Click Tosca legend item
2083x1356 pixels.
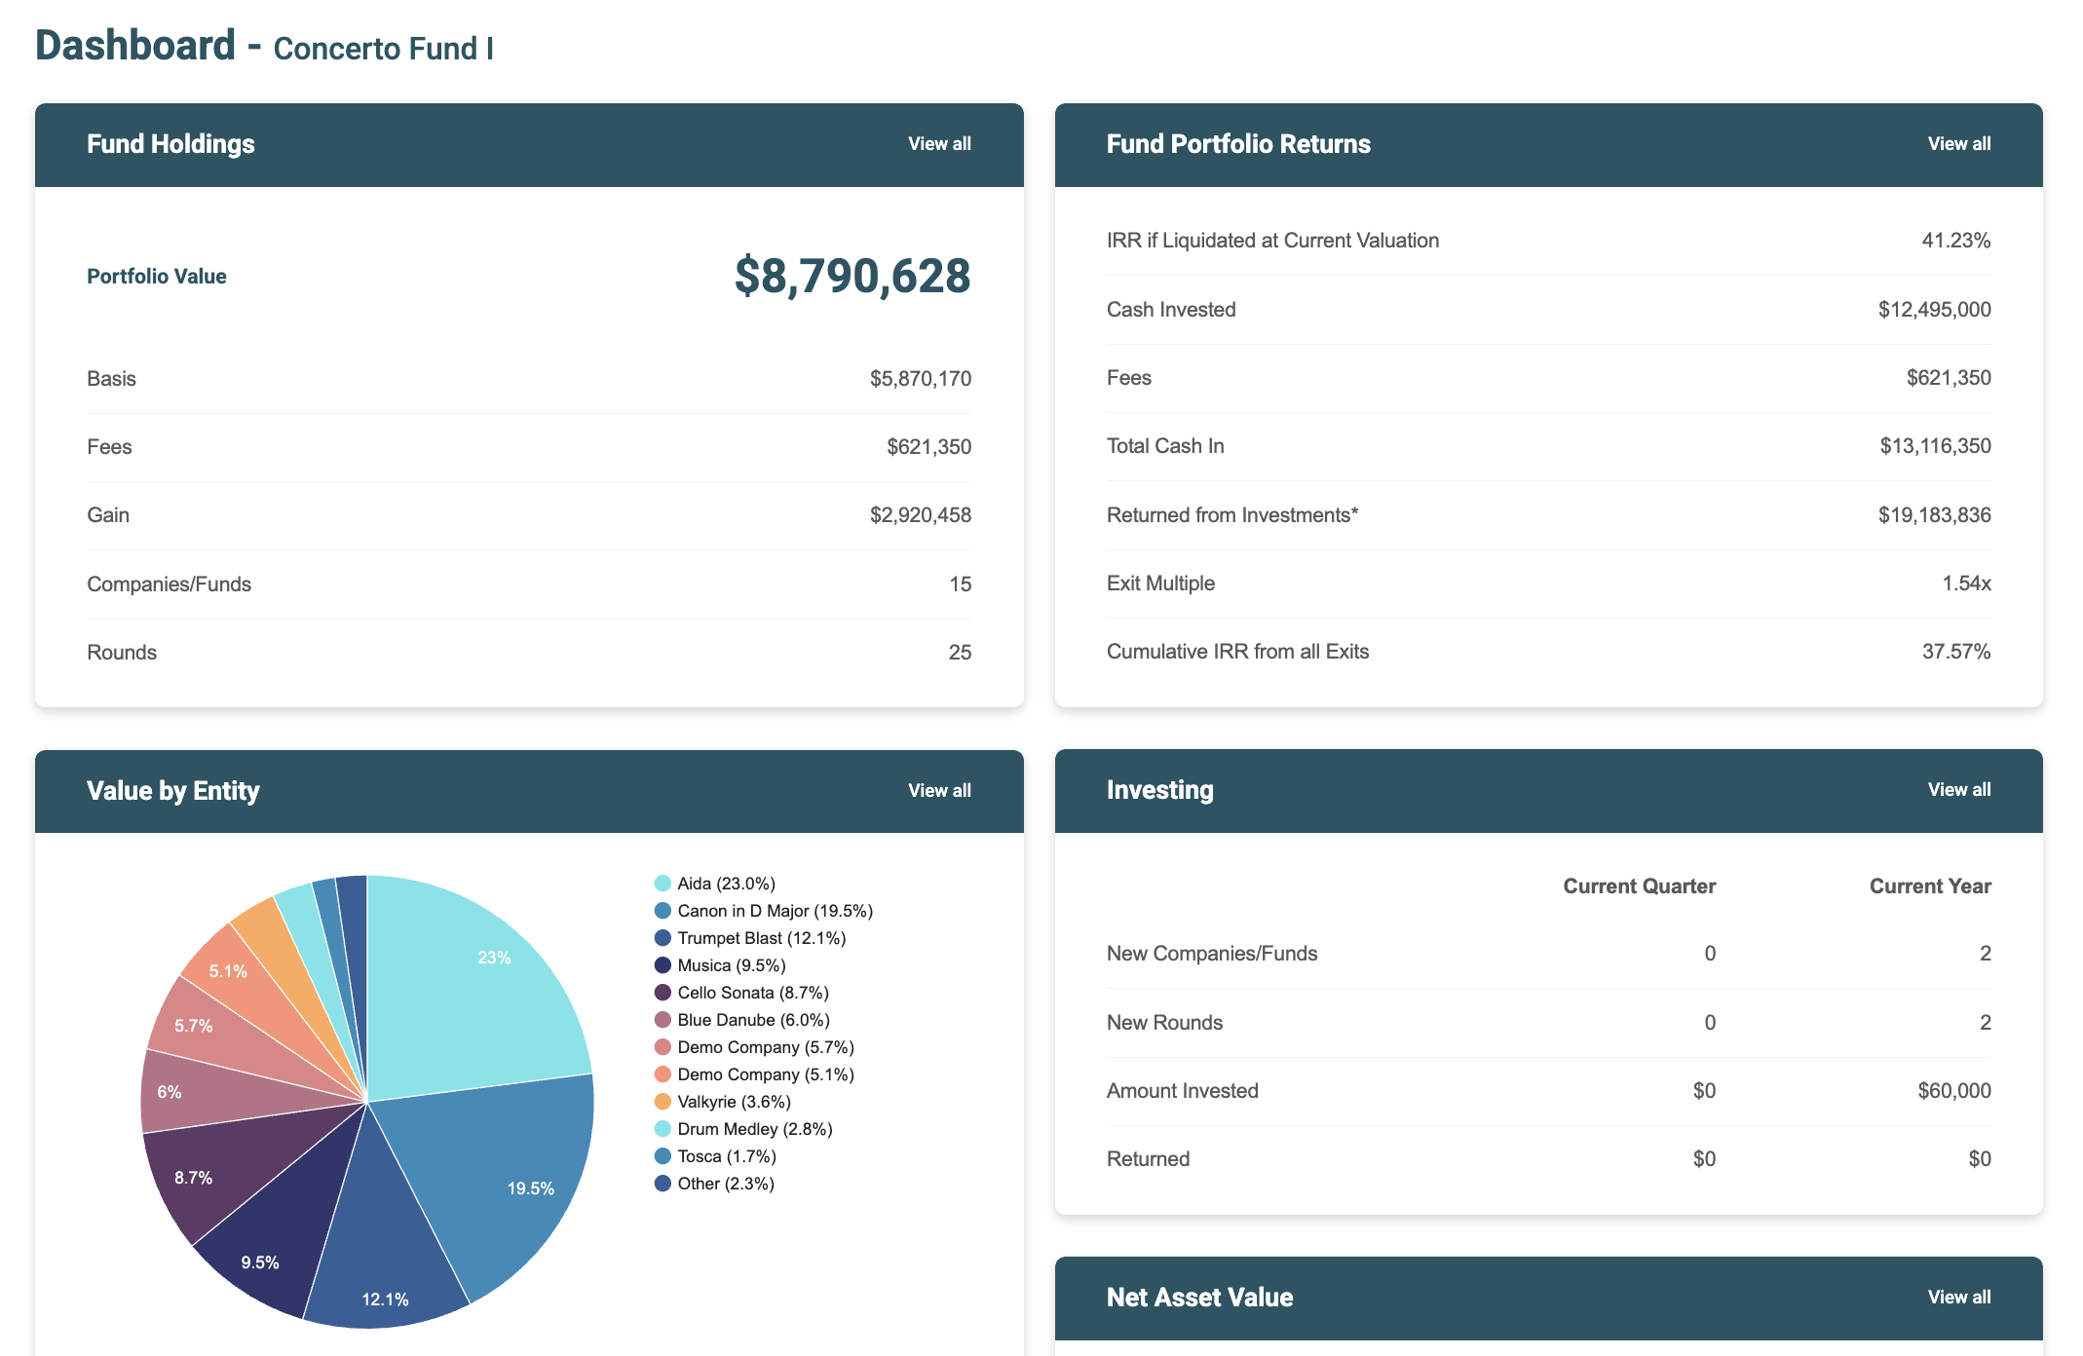[726, 1156]
